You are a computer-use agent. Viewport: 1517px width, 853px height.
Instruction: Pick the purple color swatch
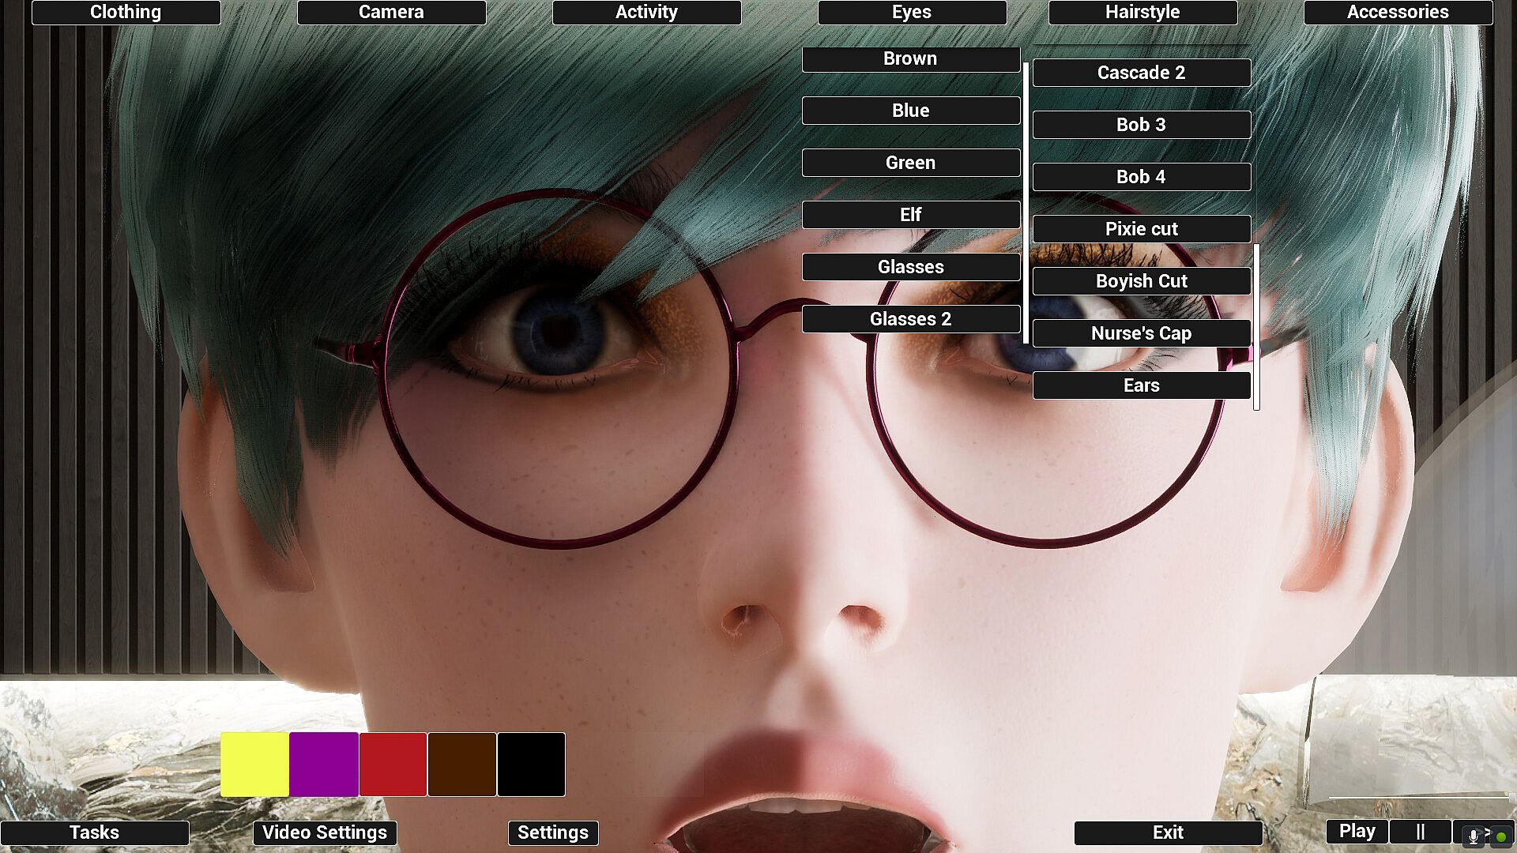coord(324,764)
